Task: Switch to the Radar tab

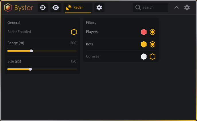Action: [78, 8]
